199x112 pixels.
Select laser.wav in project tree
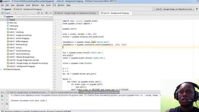click(13, 23)
